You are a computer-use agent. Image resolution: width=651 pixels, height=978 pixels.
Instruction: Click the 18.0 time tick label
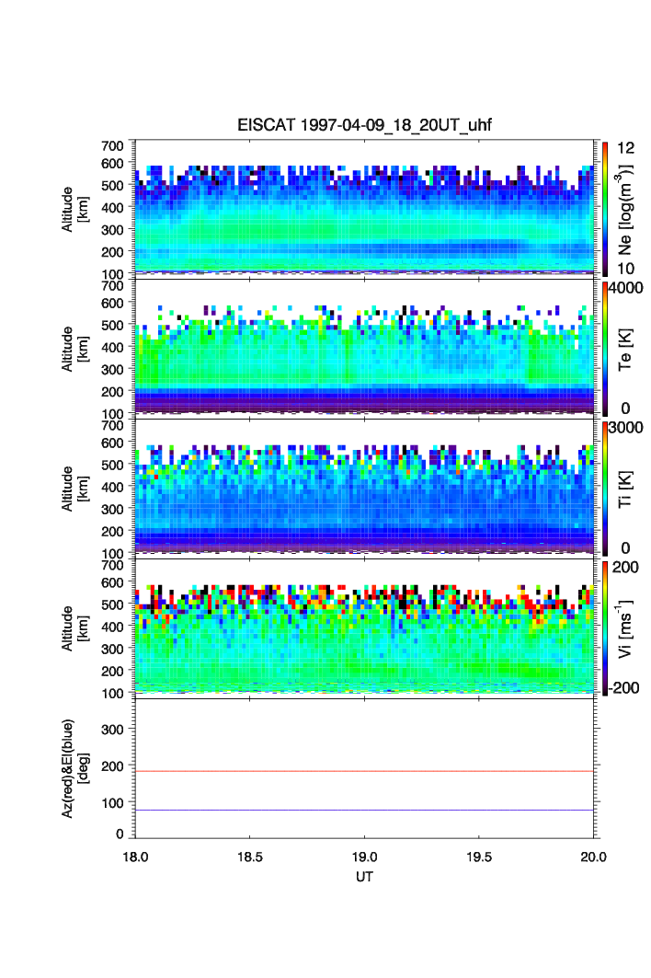(x=135, y=857)
